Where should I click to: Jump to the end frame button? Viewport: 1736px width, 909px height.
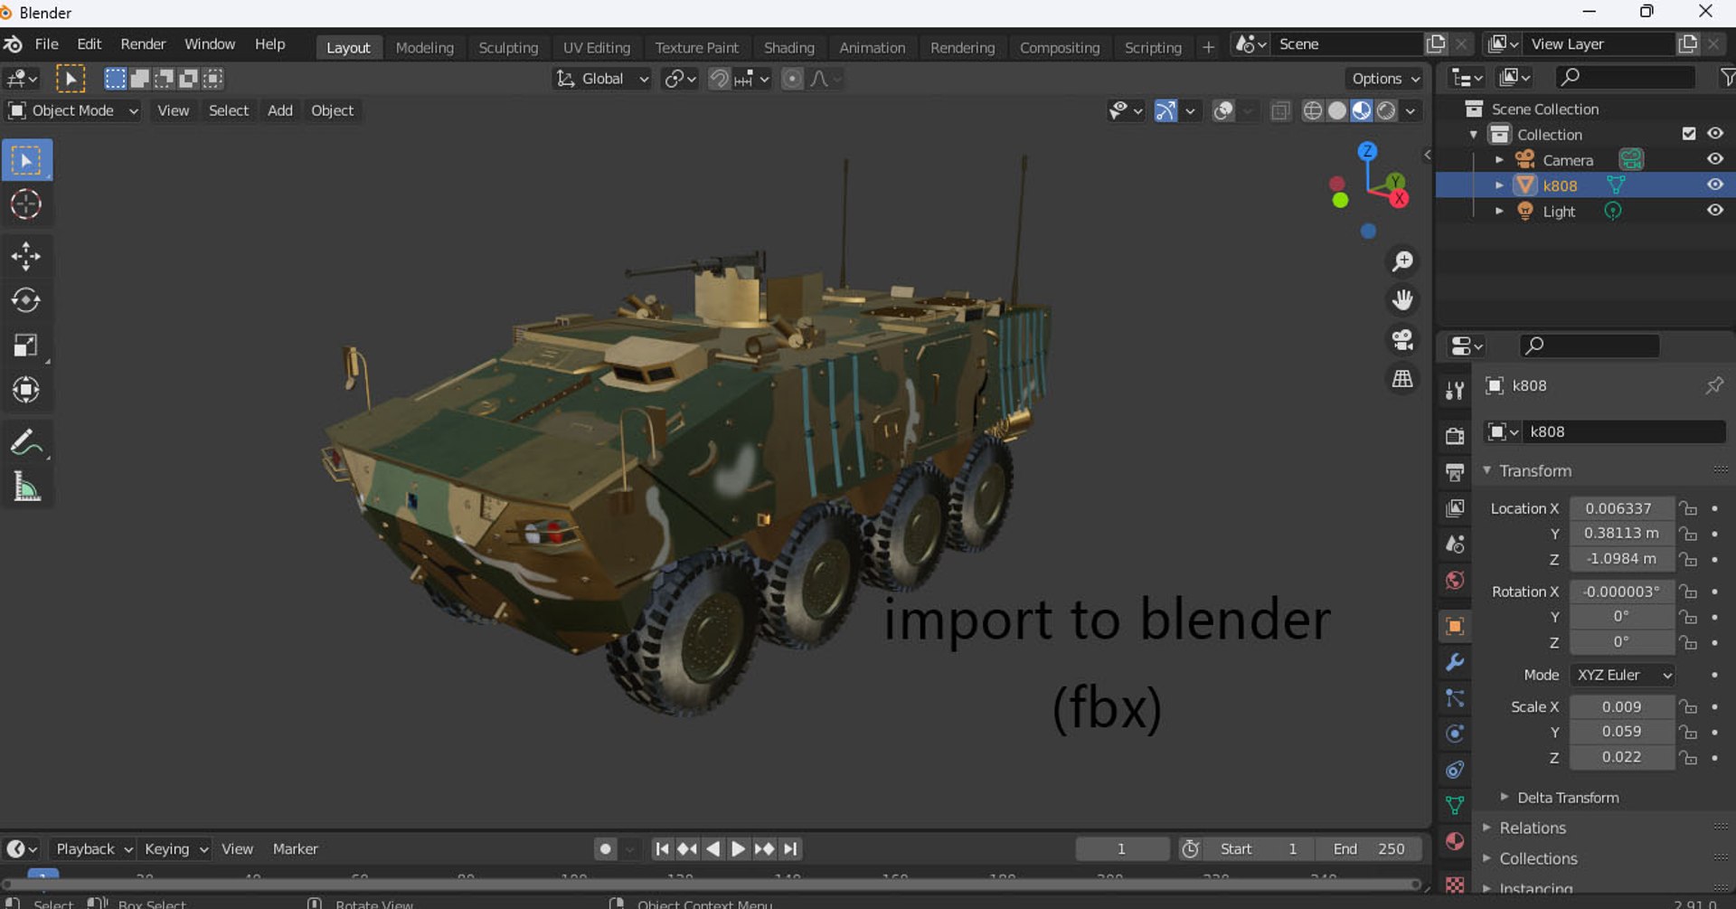point(790,848)
